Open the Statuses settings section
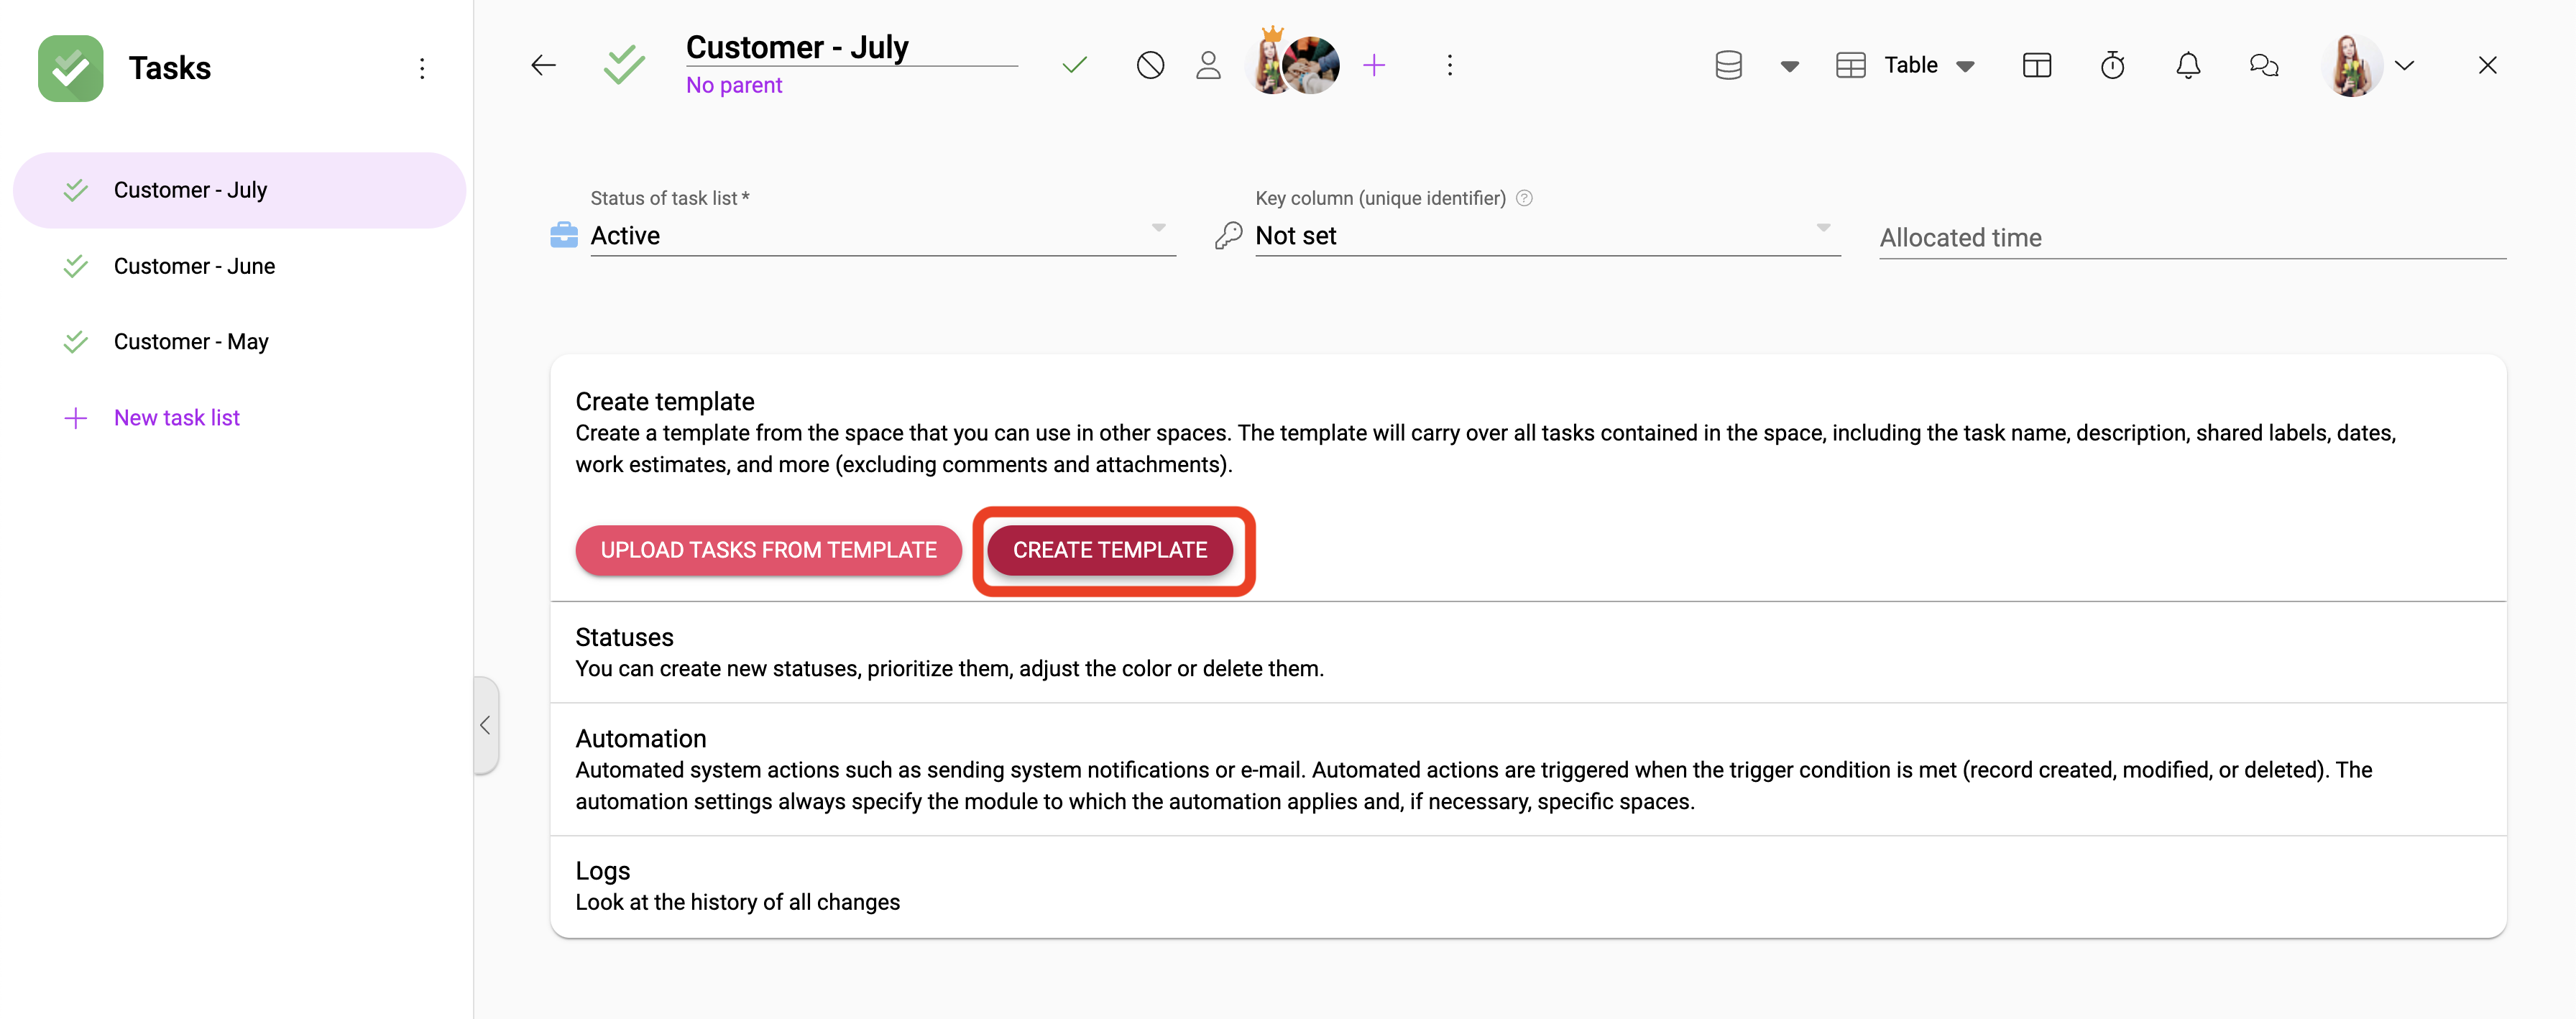The width and height of the screenshot is (2576, 1019). click(x=1527, y=652)
